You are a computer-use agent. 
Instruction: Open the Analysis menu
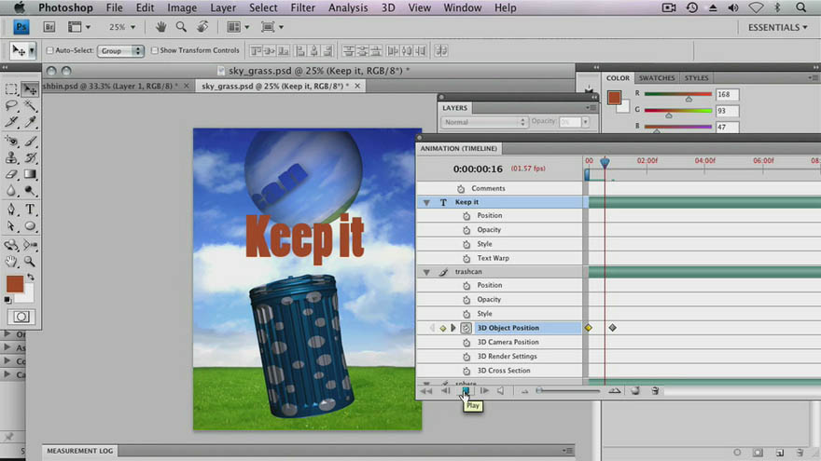click(x=348, y=7)
